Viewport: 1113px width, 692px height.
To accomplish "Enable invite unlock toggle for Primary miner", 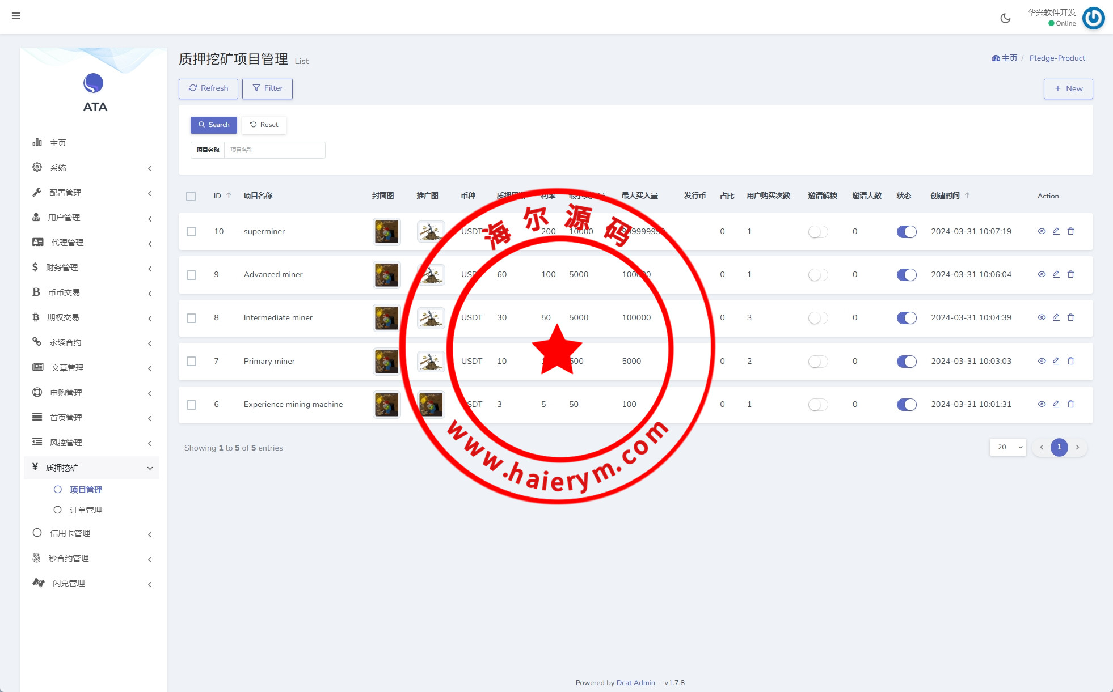I will 818,362.
